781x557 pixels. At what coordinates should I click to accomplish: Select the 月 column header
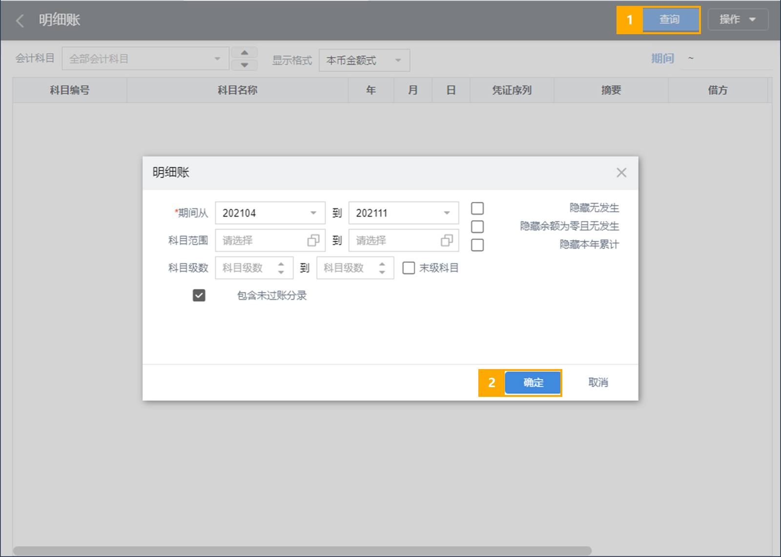coord(413,90)
